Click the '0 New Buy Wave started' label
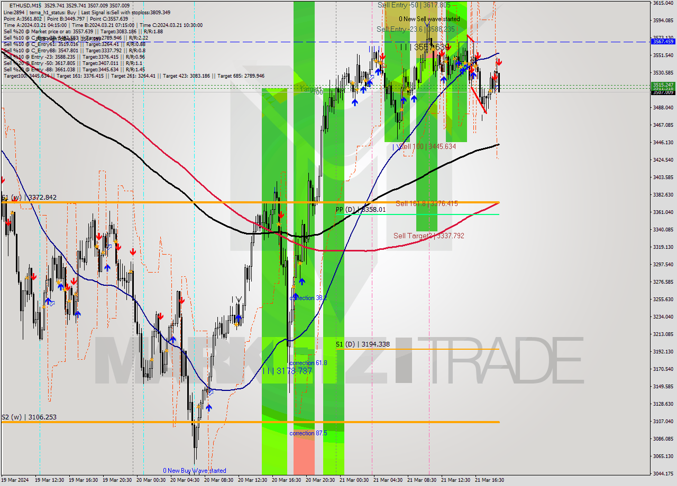Viewport: 677px width, 486px height. pyautogui.click(x=195, y=471)
